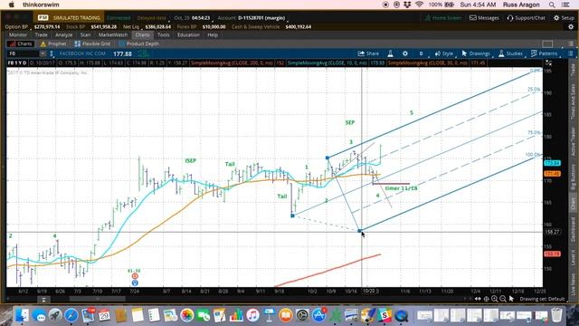Open the FB symbol dropdown arrow
Image resolution: width=579 pixels, height=326 pixels.
coord(43,54)
